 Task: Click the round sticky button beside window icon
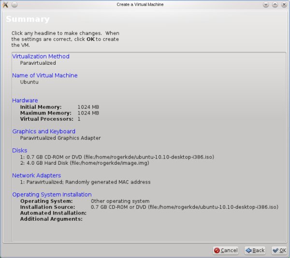point(14,4)
